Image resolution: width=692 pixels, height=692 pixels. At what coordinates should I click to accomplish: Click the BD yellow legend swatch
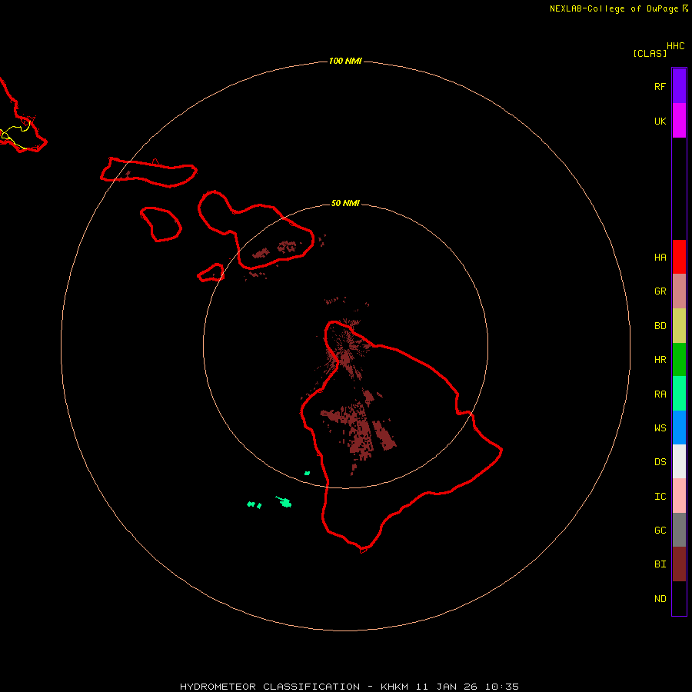coord(679,326)
